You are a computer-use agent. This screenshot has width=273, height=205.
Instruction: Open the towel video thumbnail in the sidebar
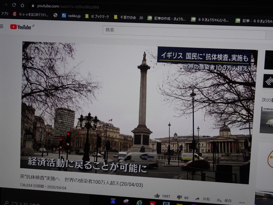267,120
